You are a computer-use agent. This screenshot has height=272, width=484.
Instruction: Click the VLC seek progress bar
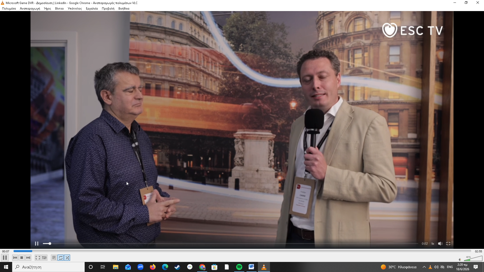tap(242, 251)
